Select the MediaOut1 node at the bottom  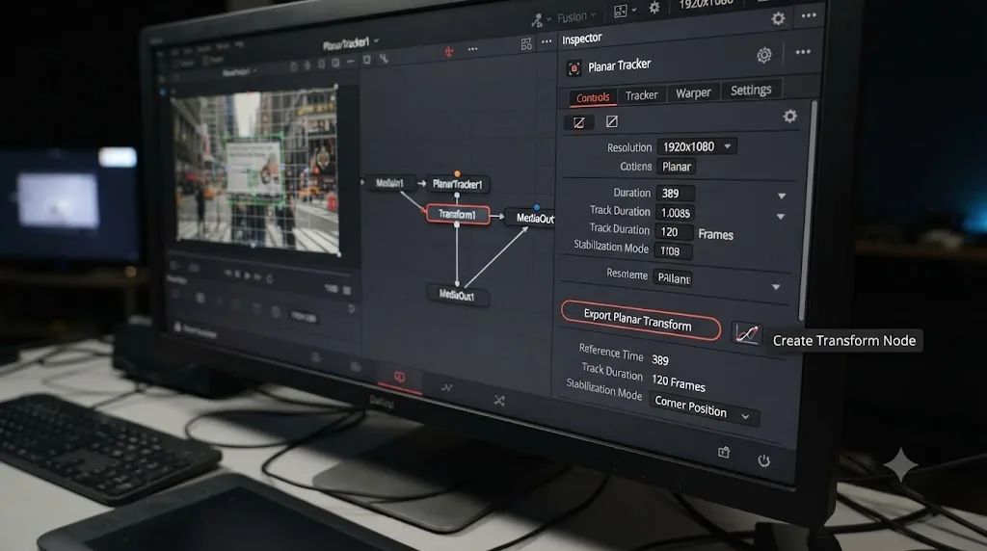click(x=457, y=295)
